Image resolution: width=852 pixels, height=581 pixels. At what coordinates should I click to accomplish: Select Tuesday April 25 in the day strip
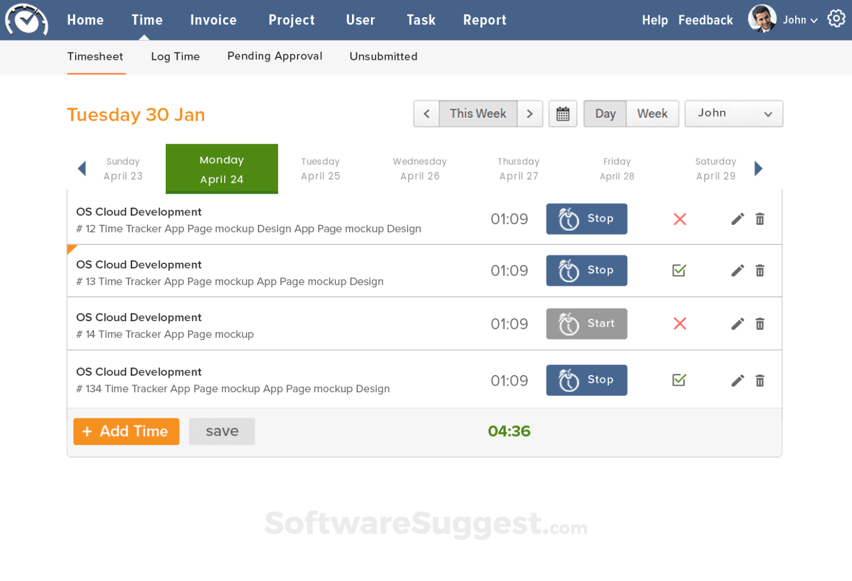320,169
